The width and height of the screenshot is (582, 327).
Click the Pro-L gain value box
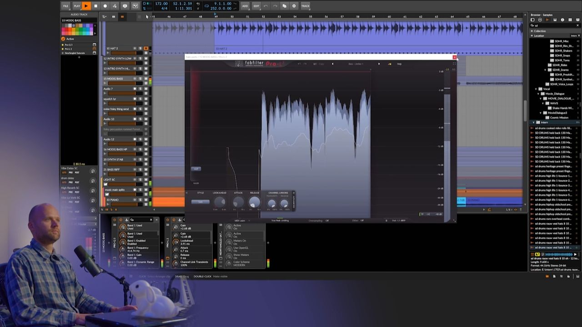pyautogui.click(x=196, y=169)
